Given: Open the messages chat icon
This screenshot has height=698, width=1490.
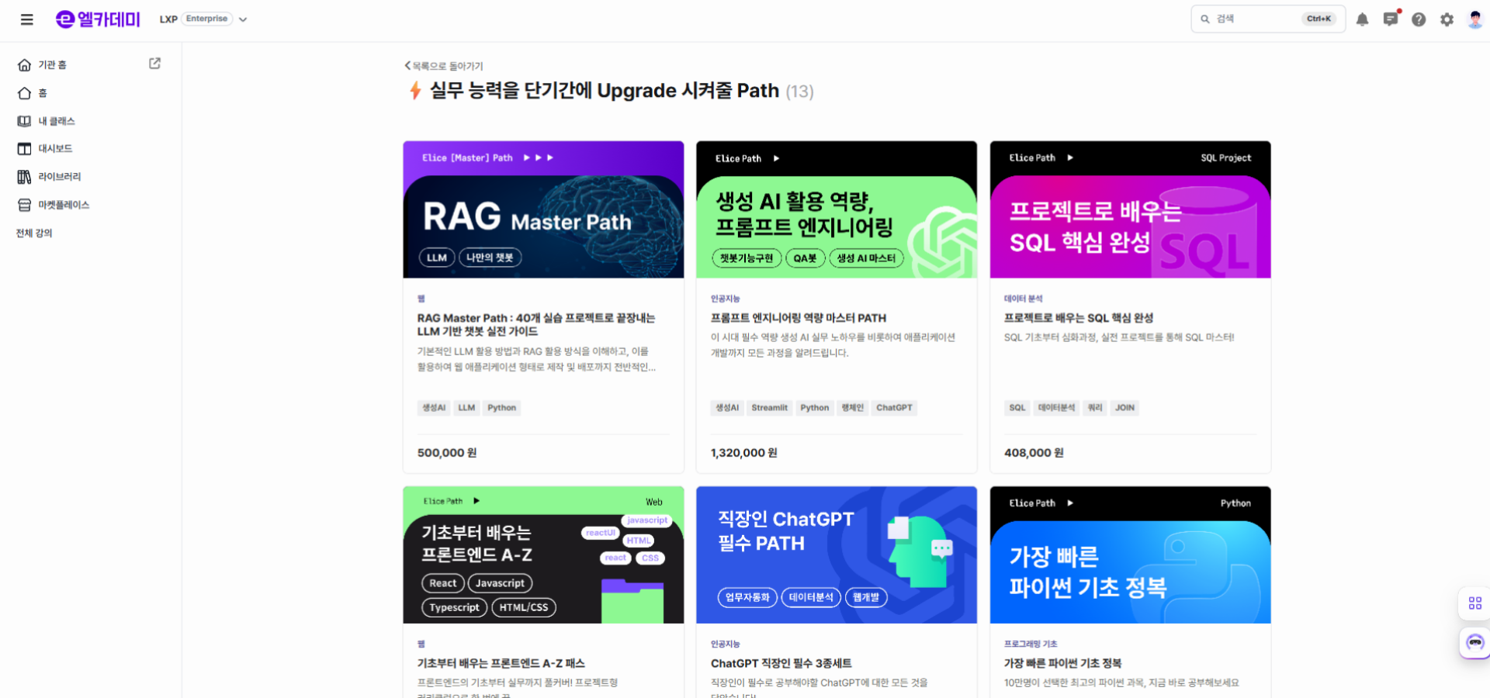Looking at the screenshot, I should [x=1390, y=19].
